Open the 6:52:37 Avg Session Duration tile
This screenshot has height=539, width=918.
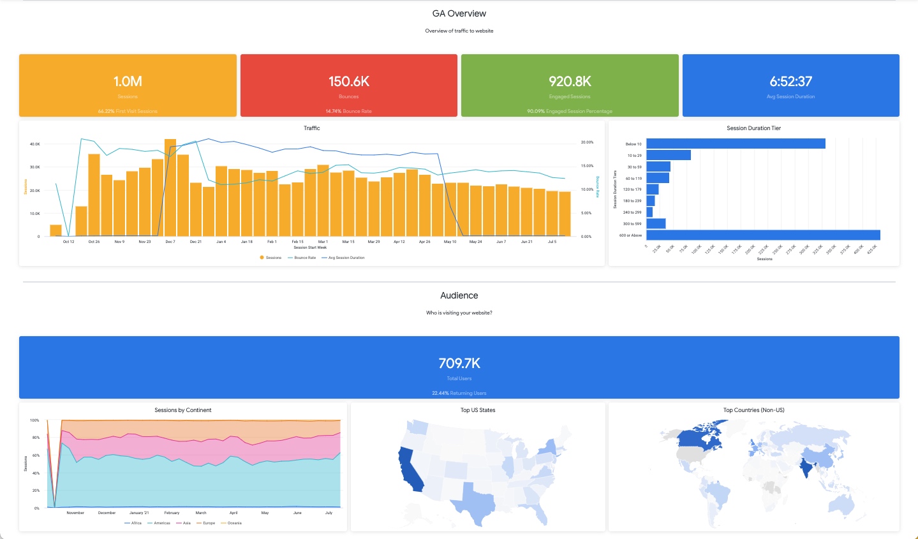[790, 85]
